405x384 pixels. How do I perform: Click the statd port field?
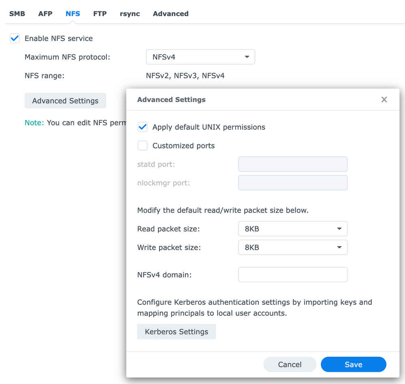(292, 164)
